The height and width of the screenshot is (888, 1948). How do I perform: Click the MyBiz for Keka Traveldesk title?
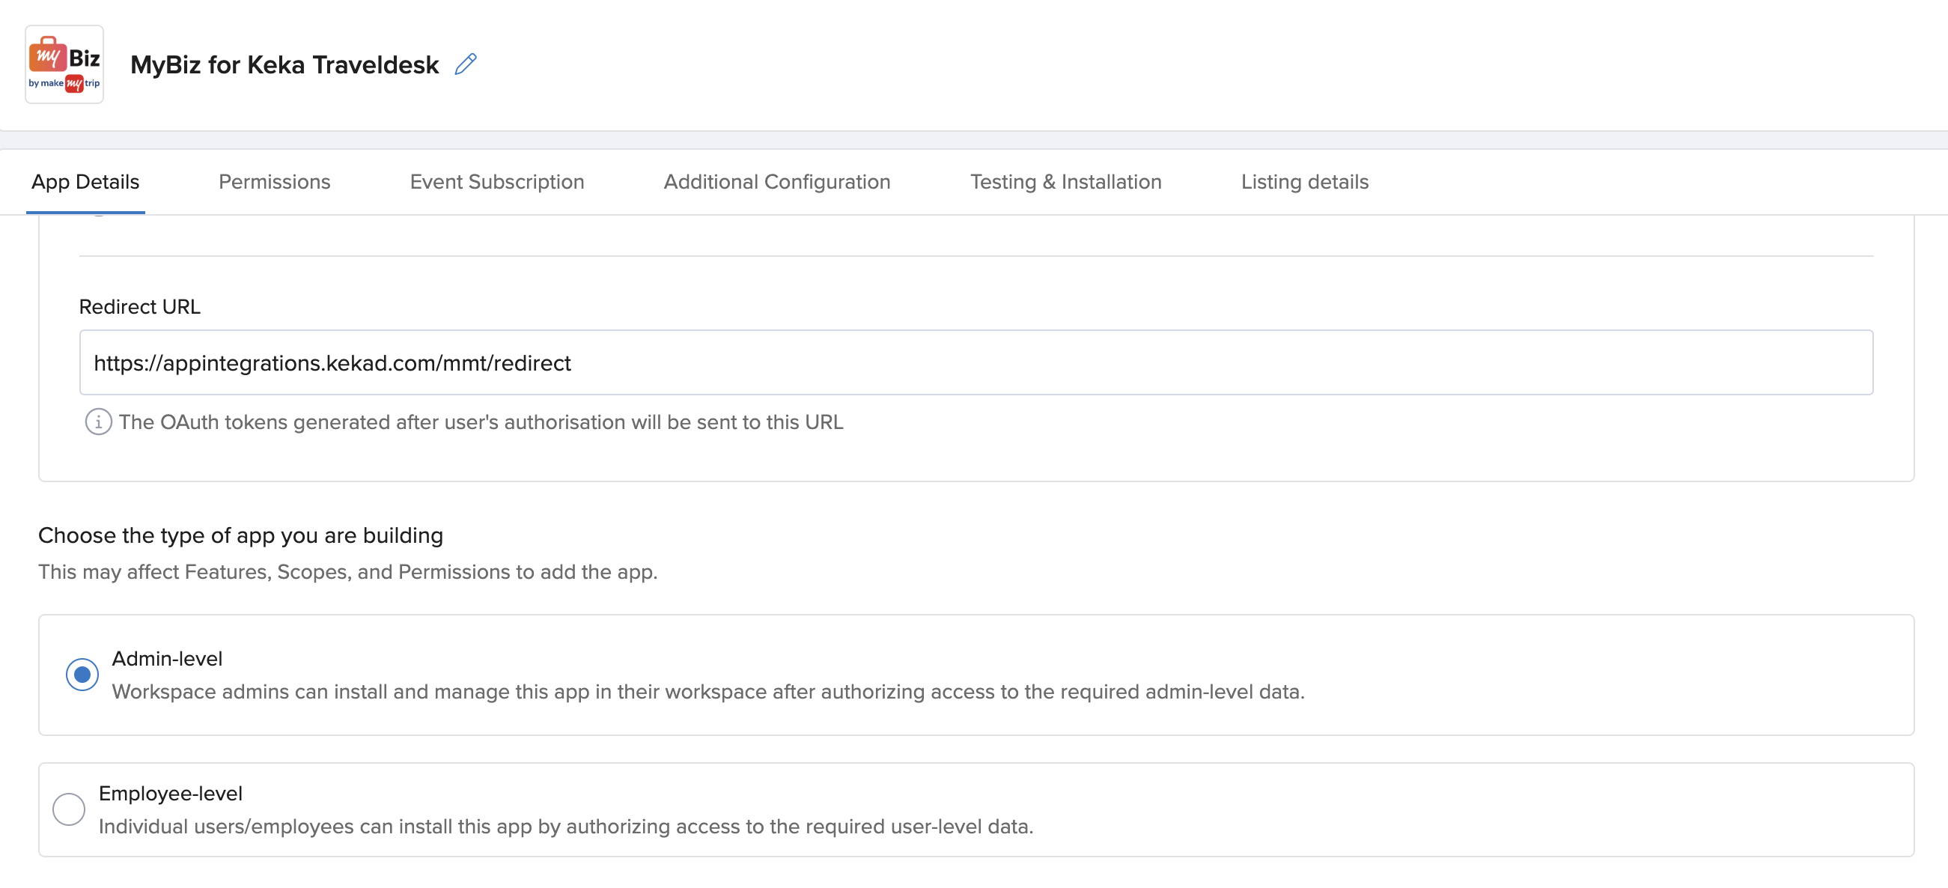(x=284, y=65)
